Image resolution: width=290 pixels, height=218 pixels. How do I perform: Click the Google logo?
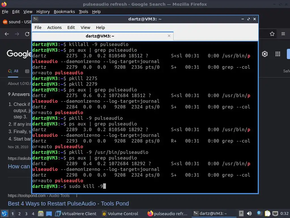pyautogui.click(x=19, y=54)
